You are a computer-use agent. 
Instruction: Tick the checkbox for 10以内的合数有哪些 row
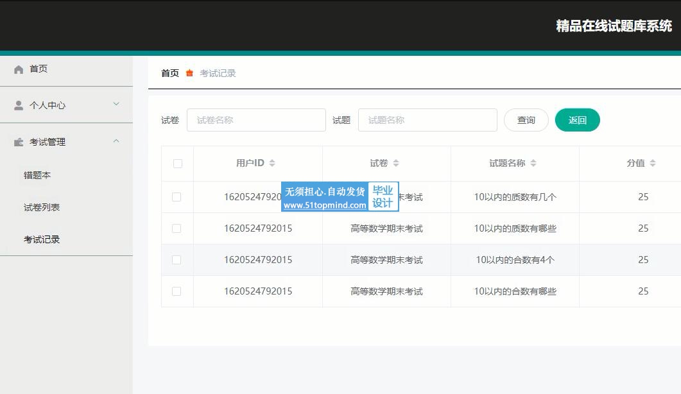pyautogui.click(x=177, y=291)
